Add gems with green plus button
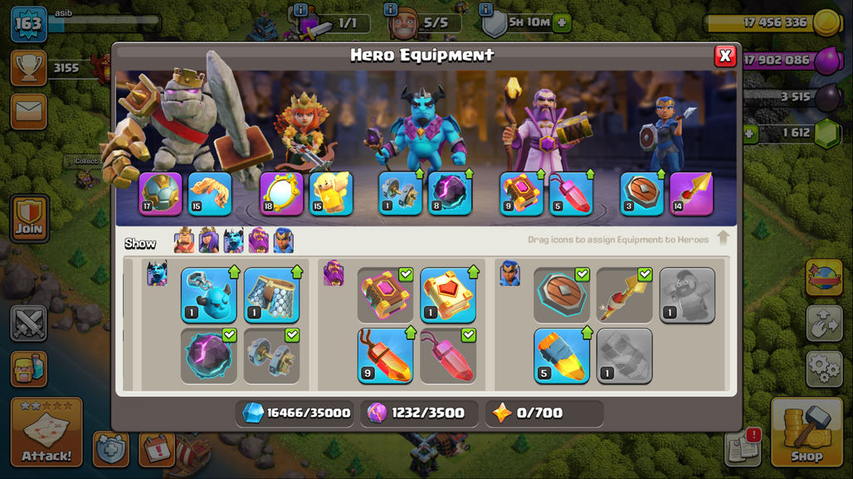853x479 pixels. coord(750,133)
